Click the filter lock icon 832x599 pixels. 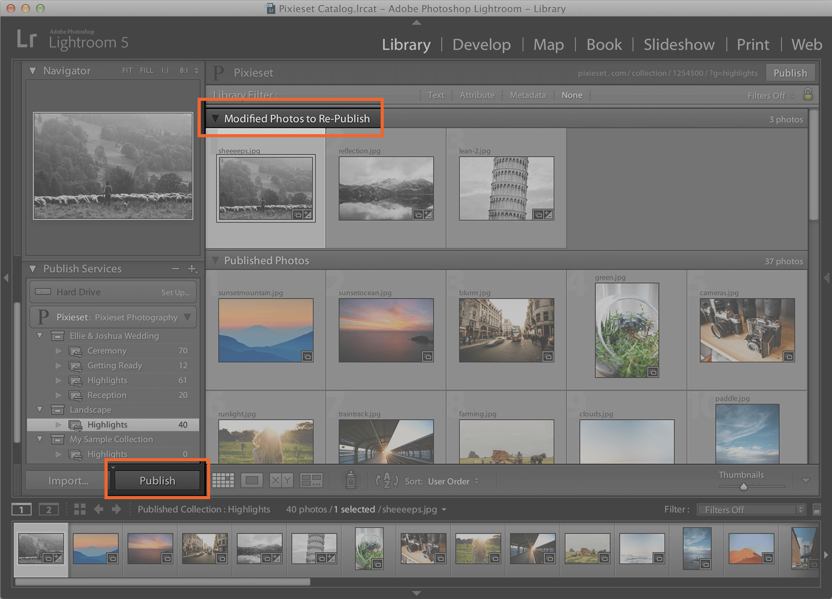(808, 95)
